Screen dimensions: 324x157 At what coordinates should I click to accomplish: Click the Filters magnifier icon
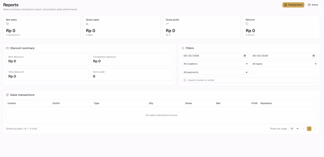(183, 48)
